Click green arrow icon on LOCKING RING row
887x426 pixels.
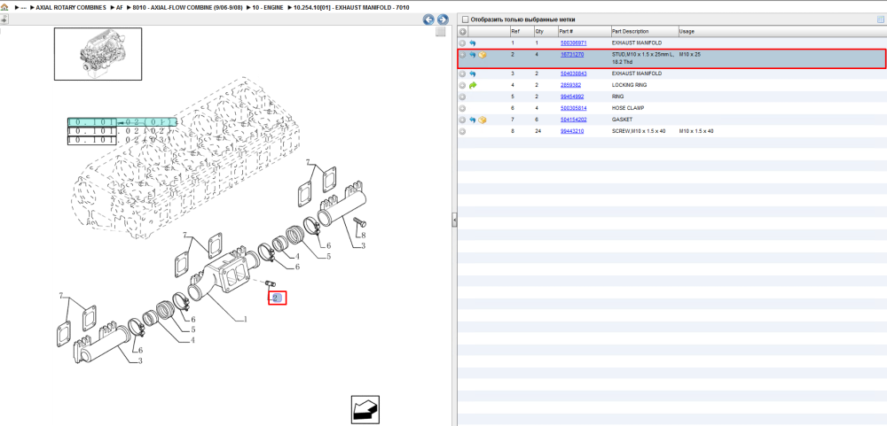473,85
